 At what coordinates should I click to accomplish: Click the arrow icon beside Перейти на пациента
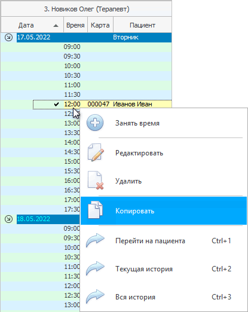pos(95,240)
